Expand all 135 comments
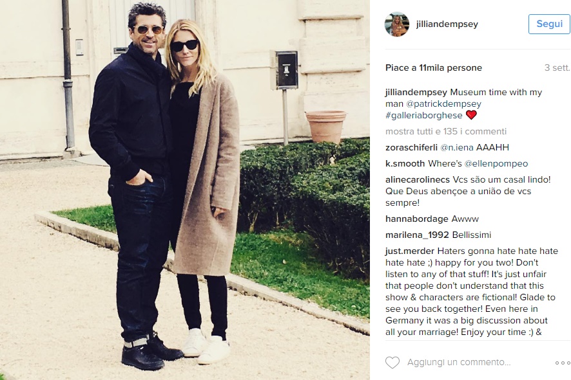 446,132
